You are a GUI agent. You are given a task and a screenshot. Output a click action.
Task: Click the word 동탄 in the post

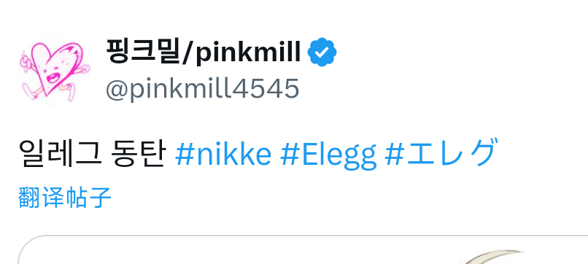point(139,154)
